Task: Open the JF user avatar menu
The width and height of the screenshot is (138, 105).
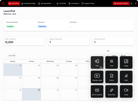Action: tap(136, 4)
